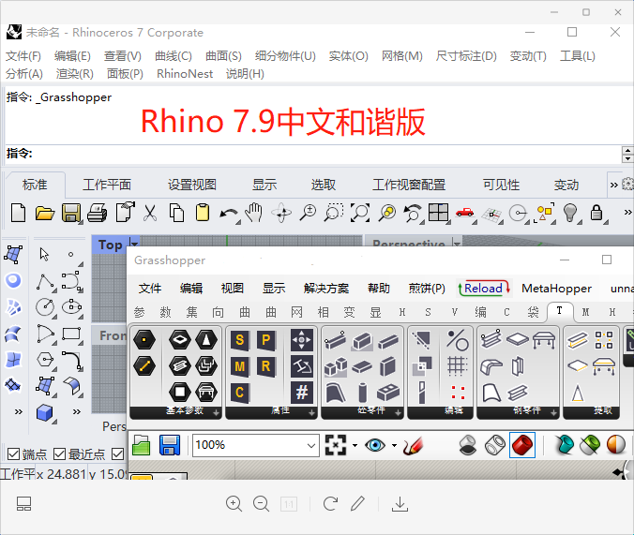
Task: Open the Grasshopper 解决方案 menu
Action: pos(326,288)
